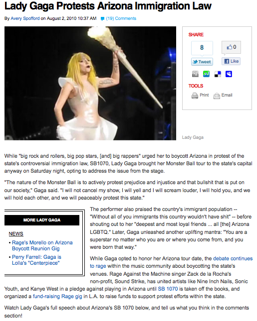Click the email envelope icon
257x321 pixels.
coord(217,96)
